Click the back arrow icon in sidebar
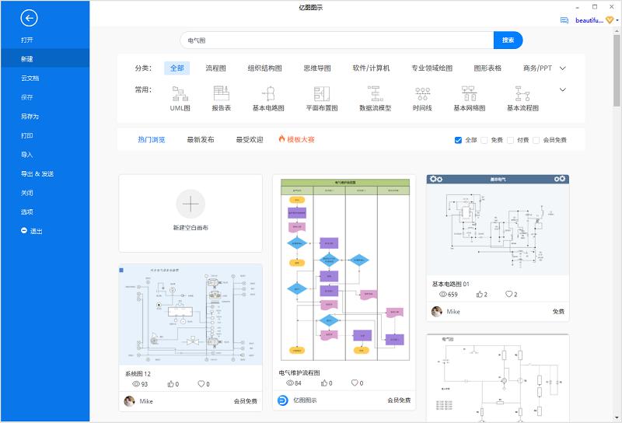622x423 pixels. tap(29, 18)
